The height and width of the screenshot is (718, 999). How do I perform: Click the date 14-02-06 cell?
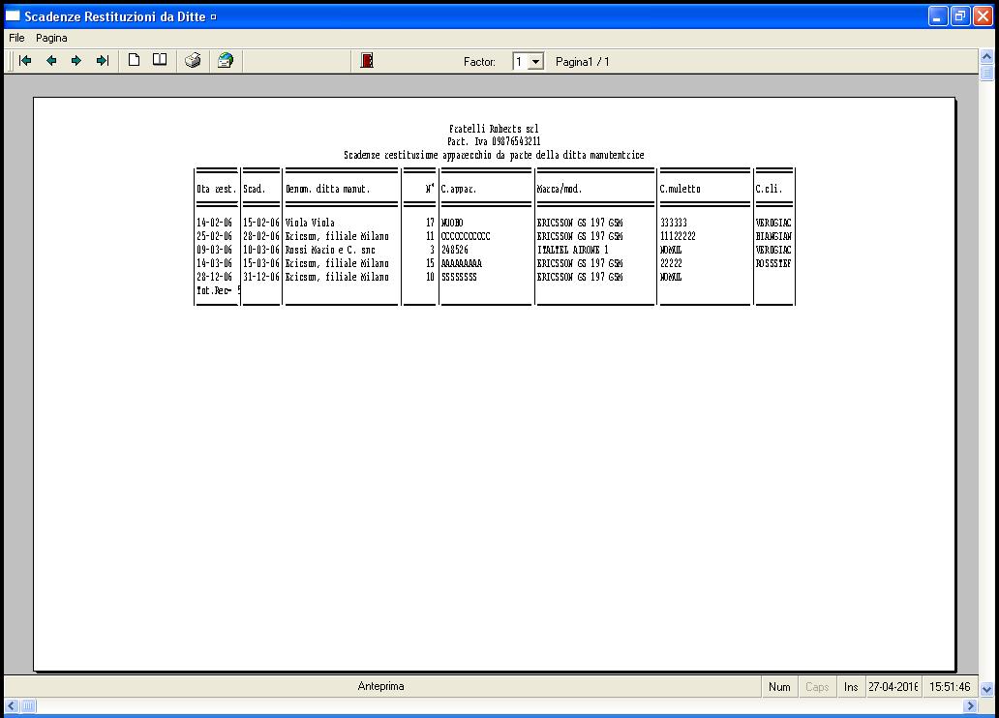click(215, 223)
